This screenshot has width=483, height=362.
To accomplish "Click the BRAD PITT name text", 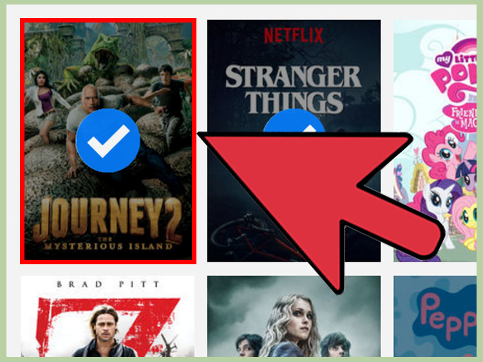I will [108, 284].
